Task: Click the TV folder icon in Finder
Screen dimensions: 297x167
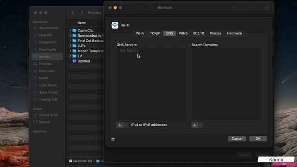Action: (x=74, y=56)
